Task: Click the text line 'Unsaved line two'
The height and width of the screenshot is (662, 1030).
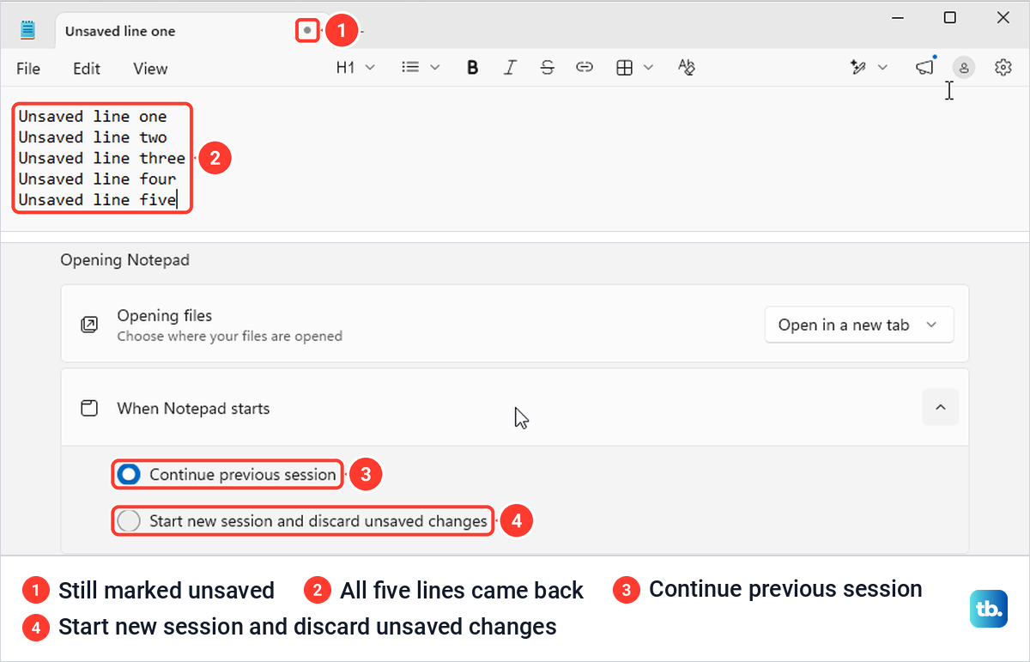Action: (x=93, y=137)
